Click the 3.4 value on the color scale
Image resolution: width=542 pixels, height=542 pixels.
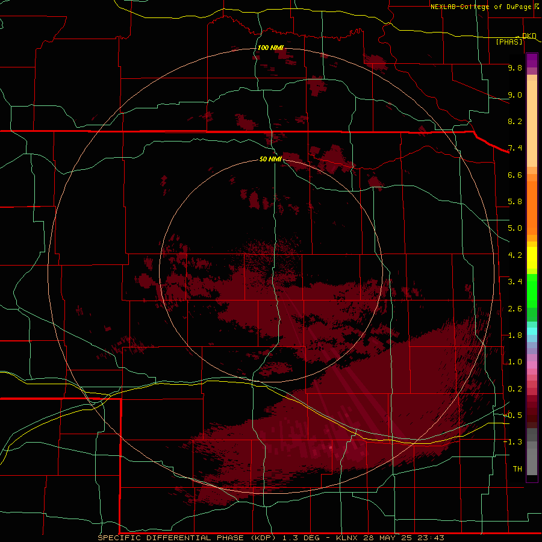[515, 282]
